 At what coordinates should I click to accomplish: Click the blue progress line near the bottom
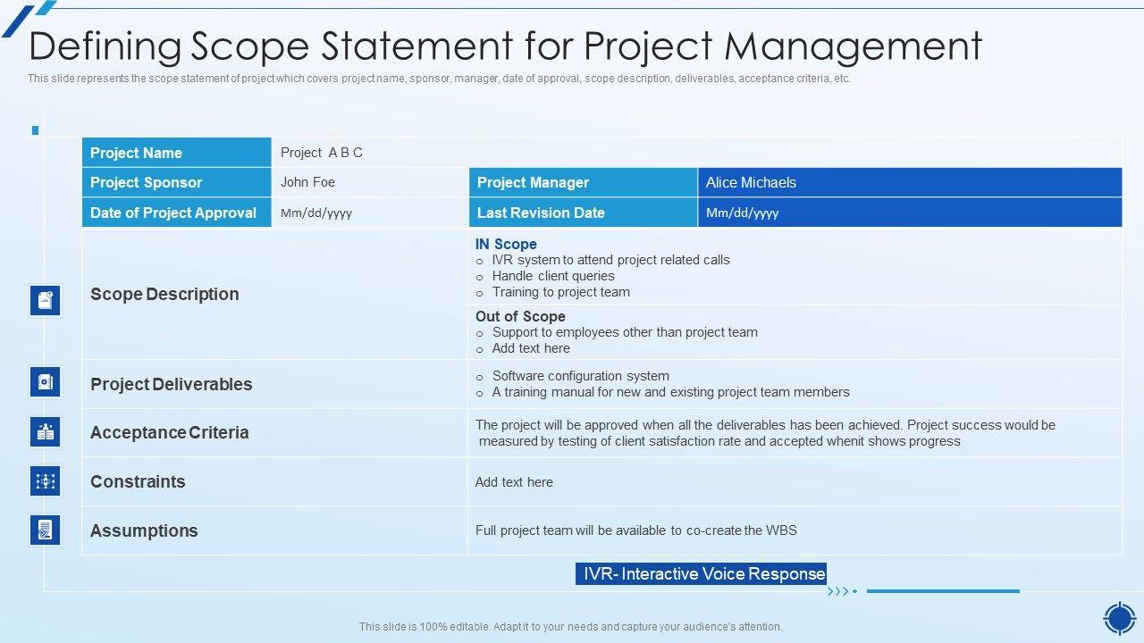pos(943,591)
